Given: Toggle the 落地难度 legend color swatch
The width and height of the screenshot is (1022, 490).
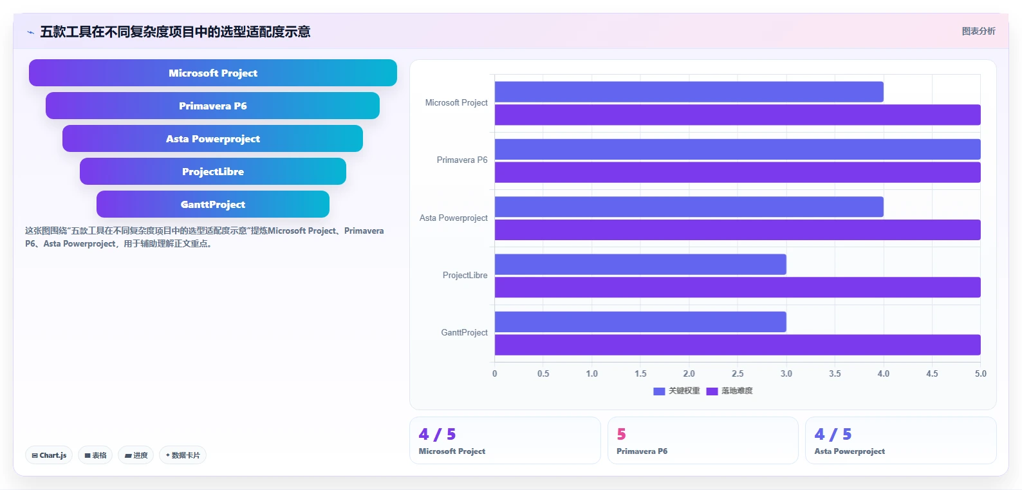Looking at the screenshot, I should pos(712,391).
